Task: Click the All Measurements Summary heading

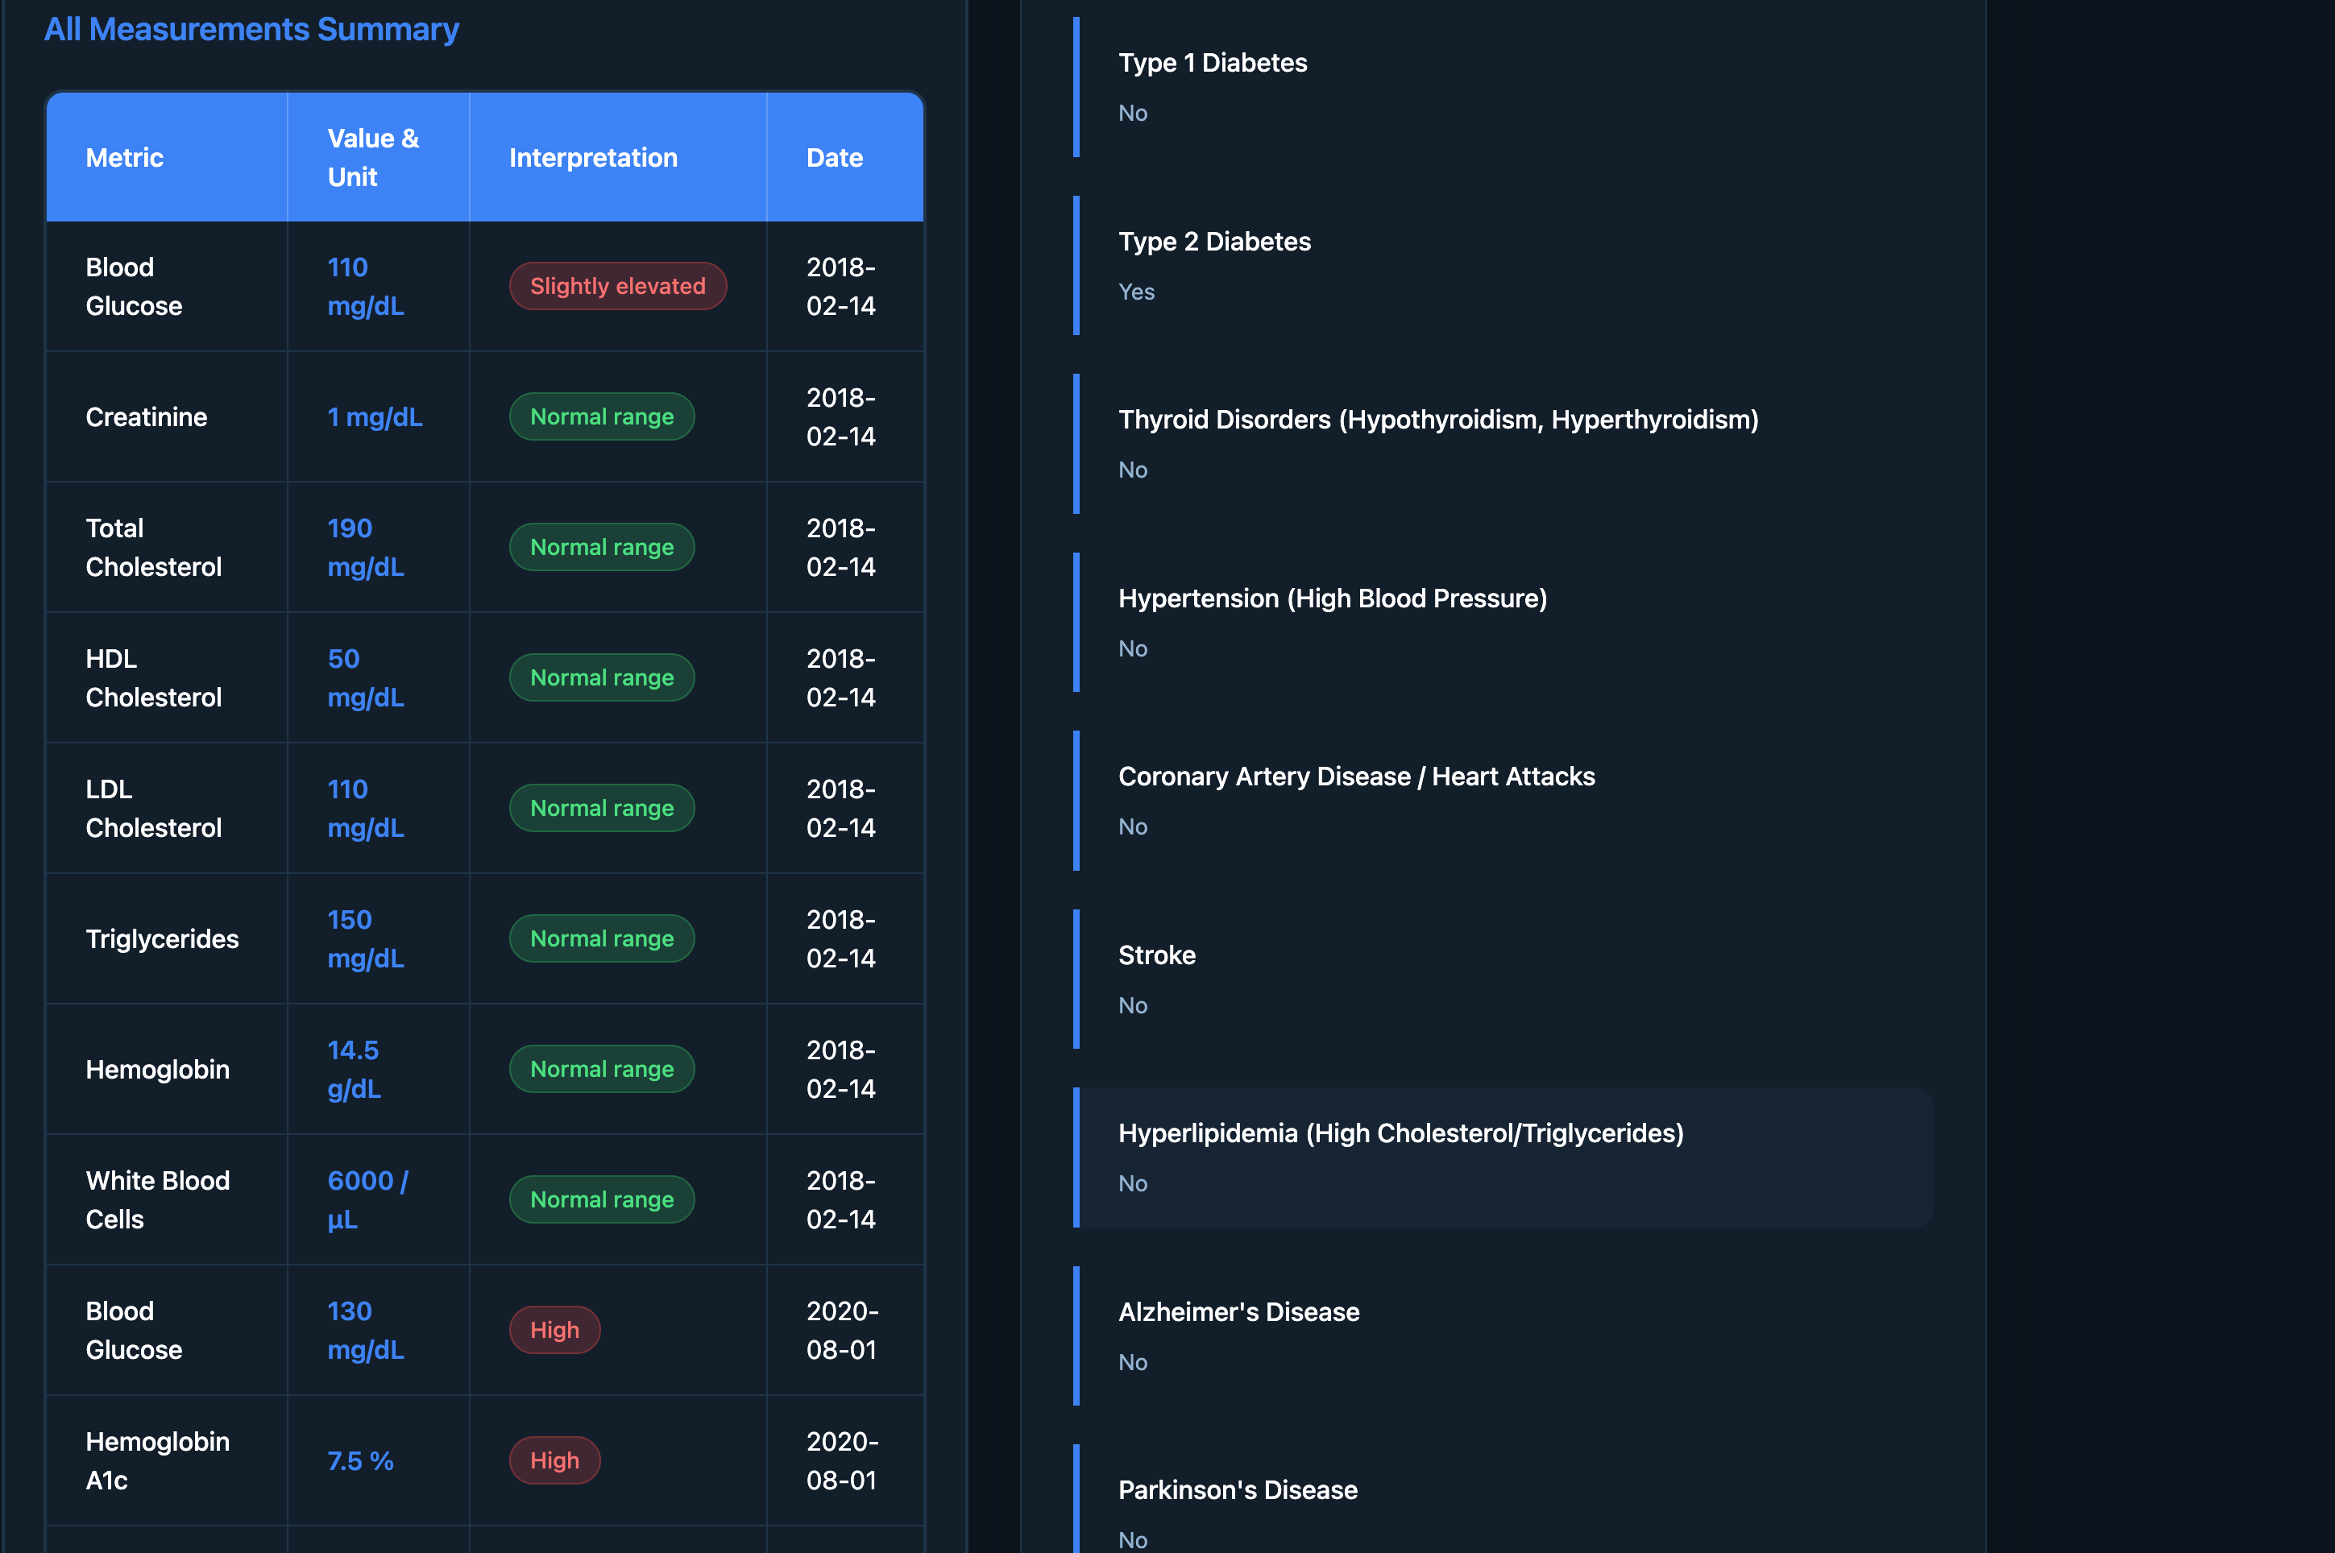Action: [x=251, y=29]
